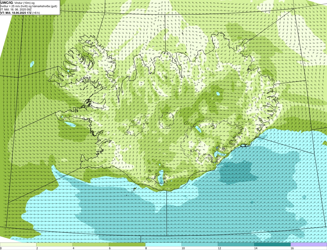Click the legend value label '6'

[x=110, y=248]
